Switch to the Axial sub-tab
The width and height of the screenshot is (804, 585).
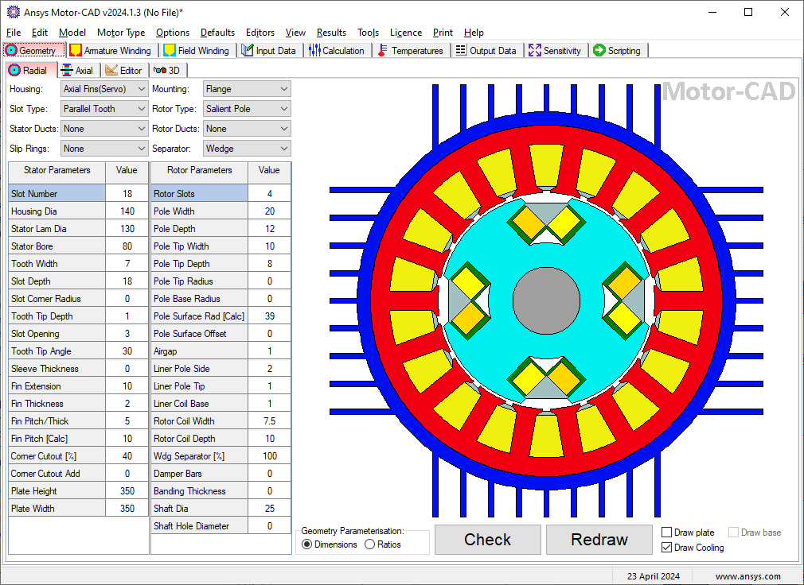pyautogui.click(x=76, y=70)
